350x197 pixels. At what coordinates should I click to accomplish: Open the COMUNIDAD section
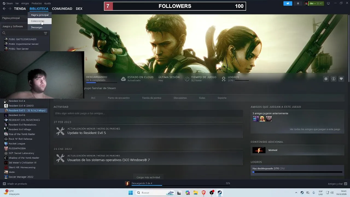coord(62,9)
